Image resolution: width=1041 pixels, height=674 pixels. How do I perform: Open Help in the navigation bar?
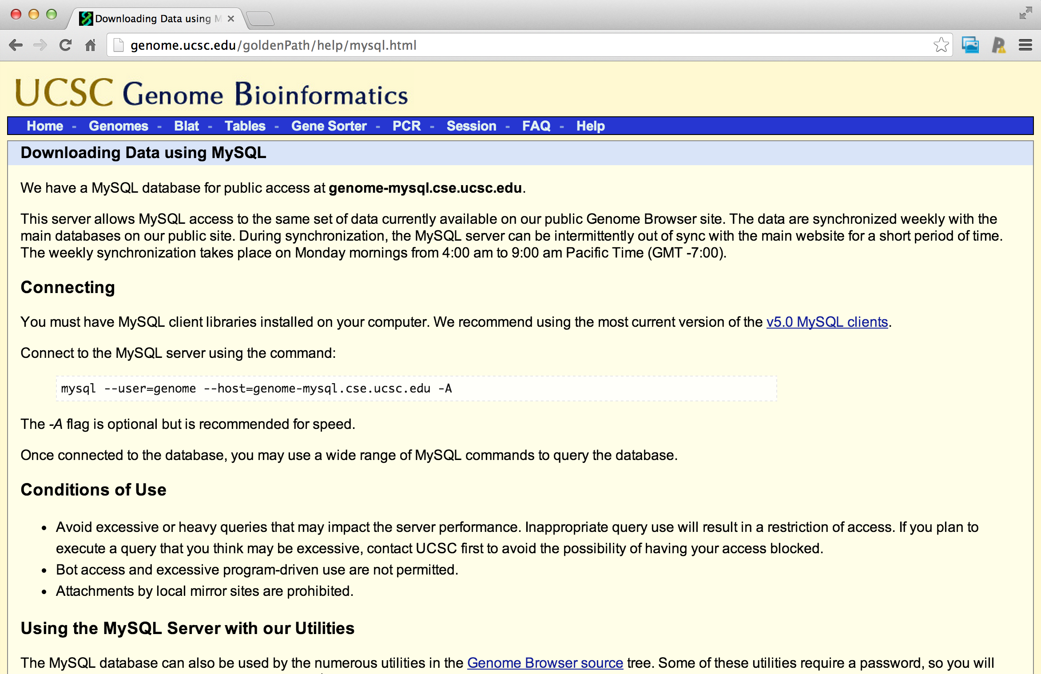click(x=591, y=126)
